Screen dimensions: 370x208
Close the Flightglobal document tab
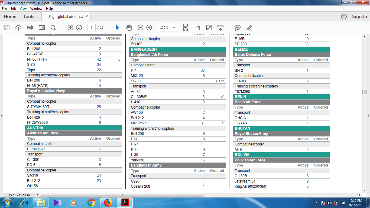(87, 17)
